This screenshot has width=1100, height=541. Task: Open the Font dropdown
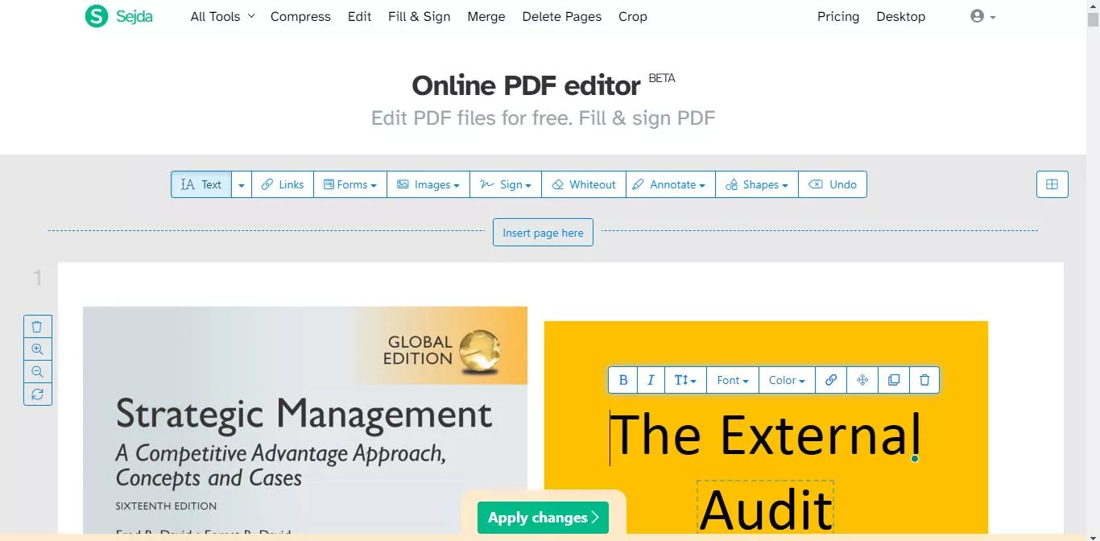point(731,379)
